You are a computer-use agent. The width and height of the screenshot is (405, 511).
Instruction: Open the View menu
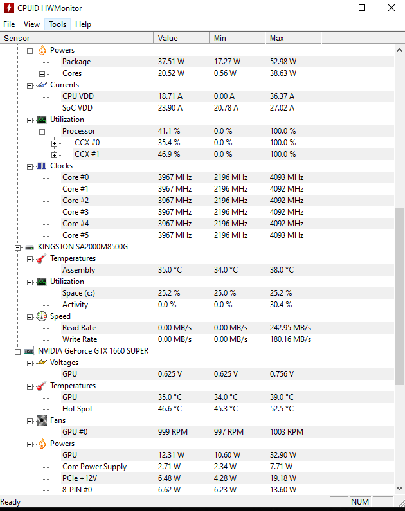point(32,24)
